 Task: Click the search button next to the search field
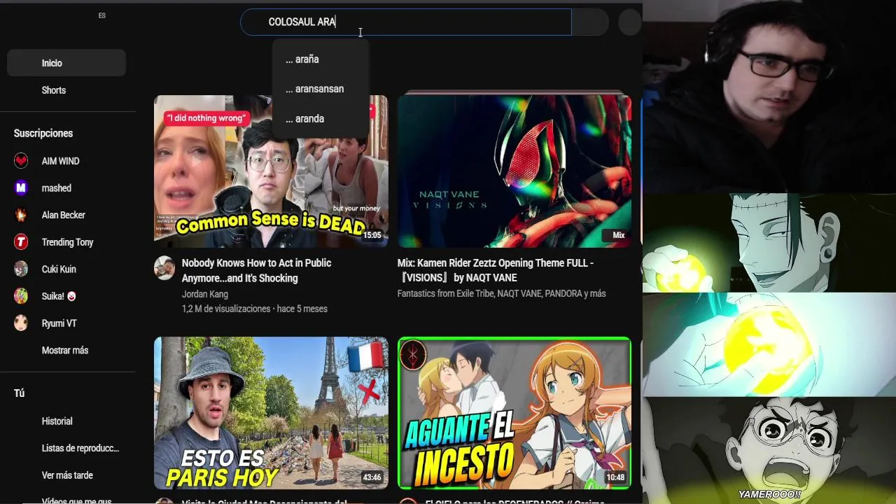(x=590, y=22)
